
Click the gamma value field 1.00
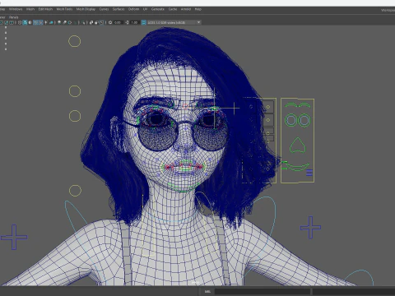coord(134,22)
